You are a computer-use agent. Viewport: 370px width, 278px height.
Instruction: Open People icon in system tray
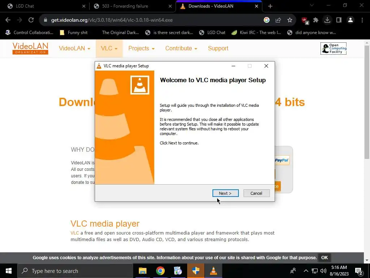click(x=293, y=271)
